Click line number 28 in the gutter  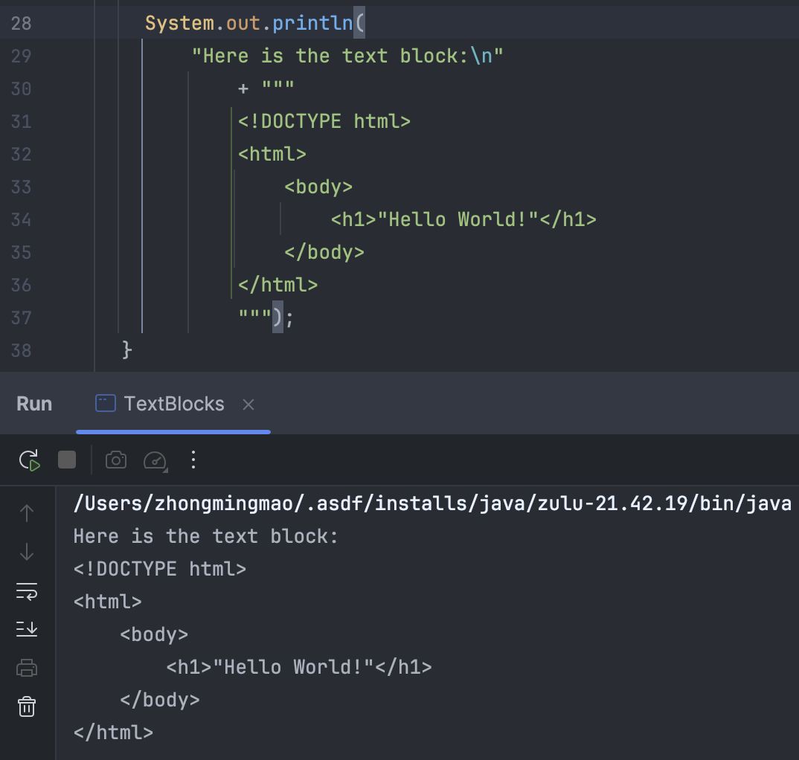22,23
